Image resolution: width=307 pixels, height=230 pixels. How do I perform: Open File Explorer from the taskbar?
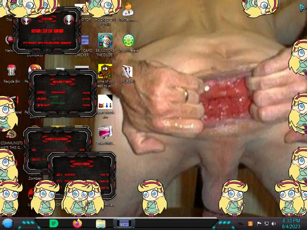101,224
